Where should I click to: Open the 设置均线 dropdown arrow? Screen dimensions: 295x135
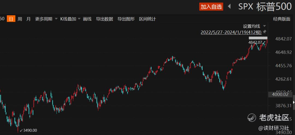pyautogui.click(x=264, y=26)
